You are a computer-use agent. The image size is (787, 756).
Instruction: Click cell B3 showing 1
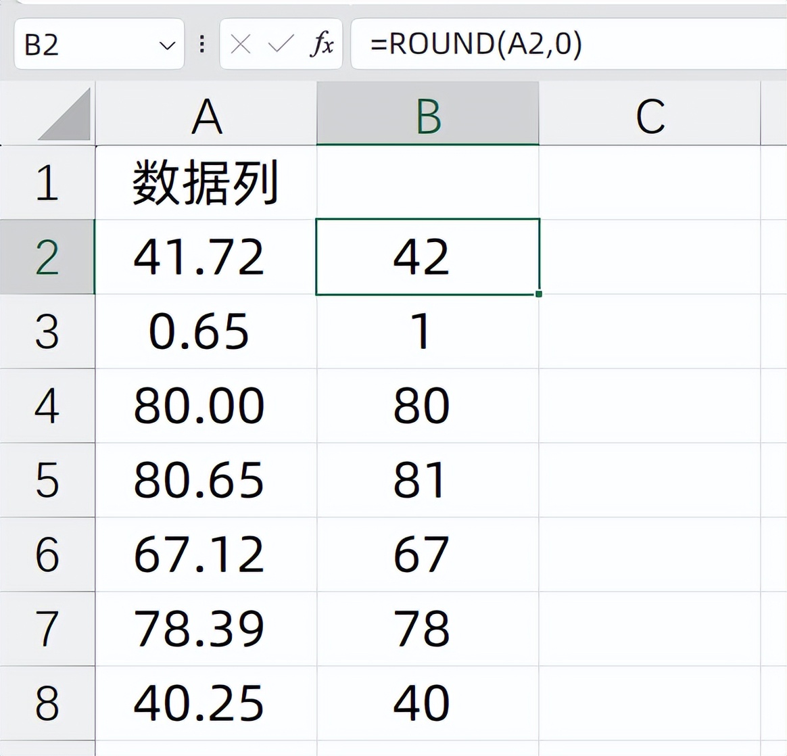click(428, 331)
